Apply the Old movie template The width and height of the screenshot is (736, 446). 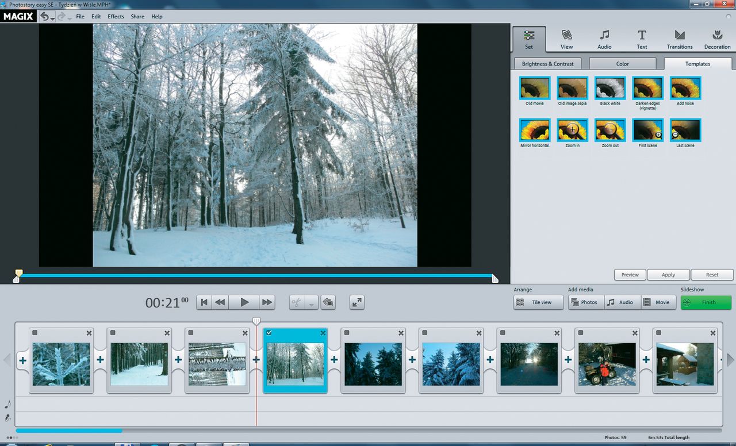tap(534, 88)
